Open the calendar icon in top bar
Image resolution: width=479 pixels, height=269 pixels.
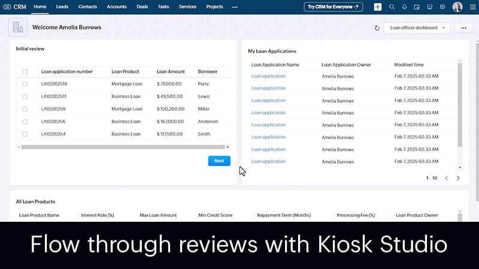417,7
